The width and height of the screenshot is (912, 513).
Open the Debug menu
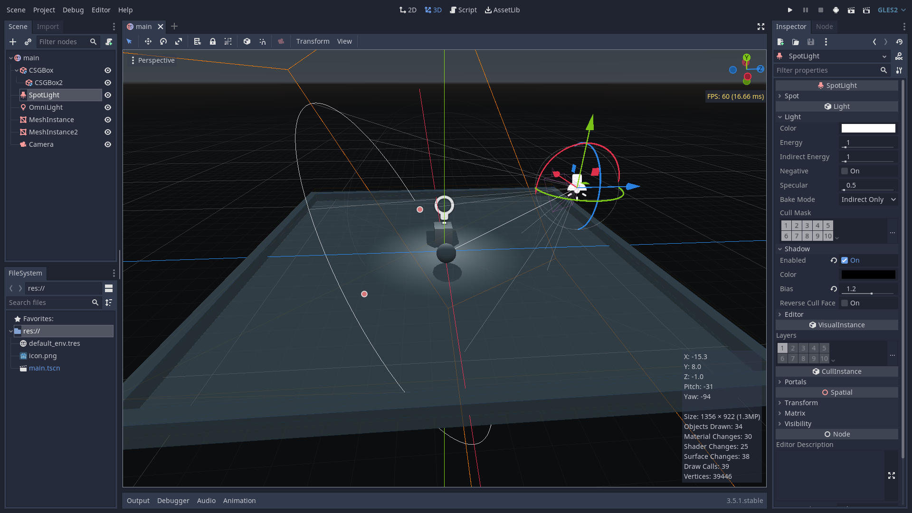(73, 9)
